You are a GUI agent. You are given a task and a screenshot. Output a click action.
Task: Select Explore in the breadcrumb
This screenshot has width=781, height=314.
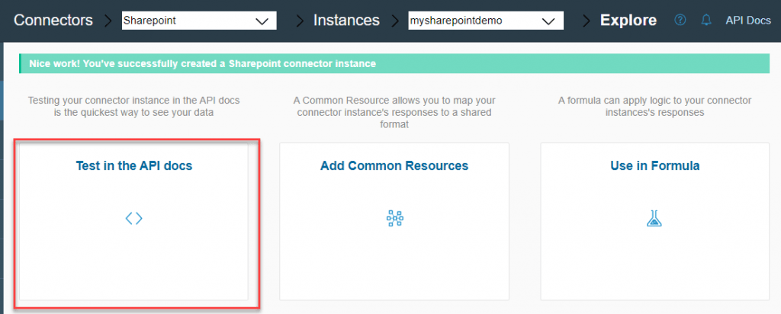(628, 21)
